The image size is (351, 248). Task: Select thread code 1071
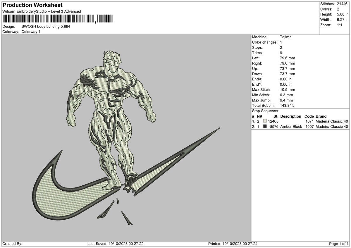tap(309, 121)
